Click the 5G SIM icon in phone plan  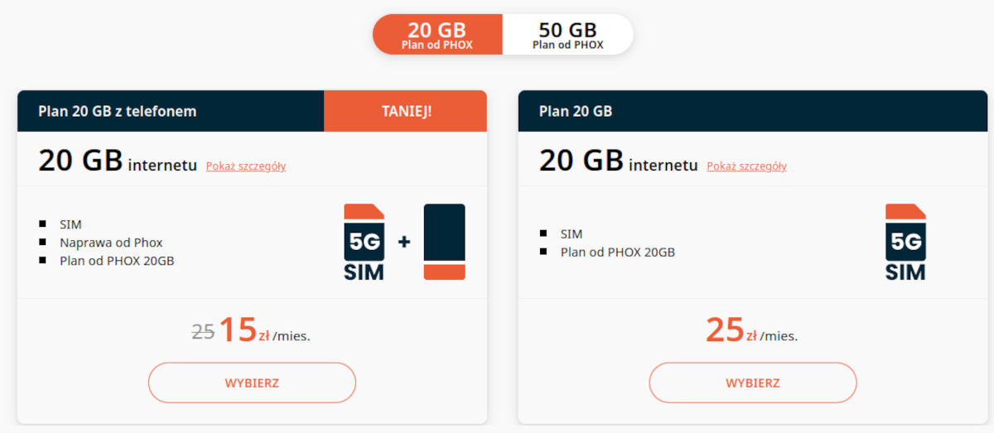364,242
